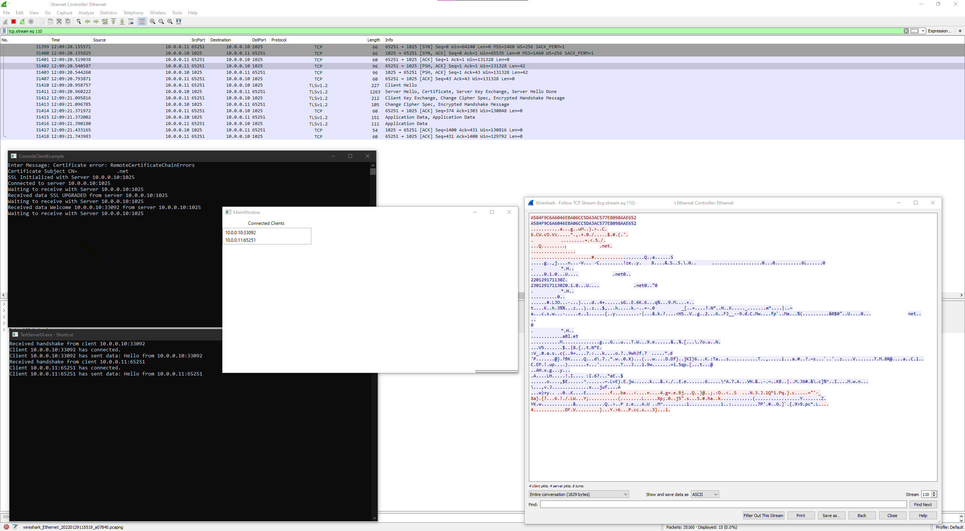Click the Stream number field
This screenshot has height=531, width=965.
(926, 494)
